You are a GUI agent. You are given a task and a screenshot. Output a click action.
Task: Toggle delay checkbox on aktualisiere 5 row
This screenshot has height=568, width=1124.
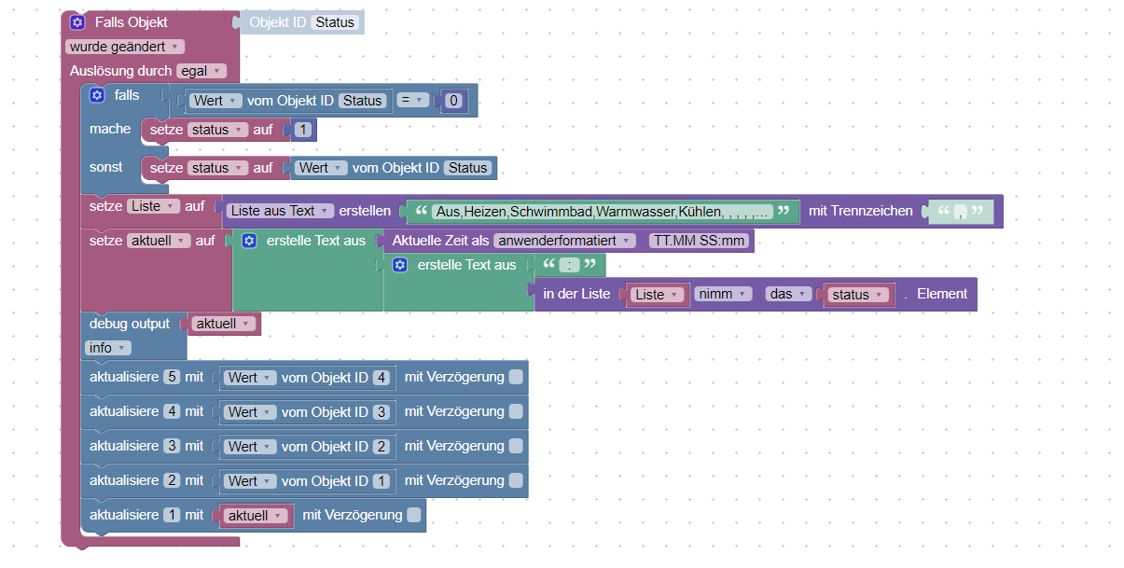click(516, 377)
